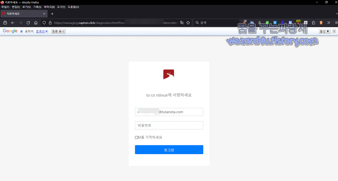This screenshot has width=338, height=181.
Task: Bookmark this page with the star icon
Action: [188, 23]
